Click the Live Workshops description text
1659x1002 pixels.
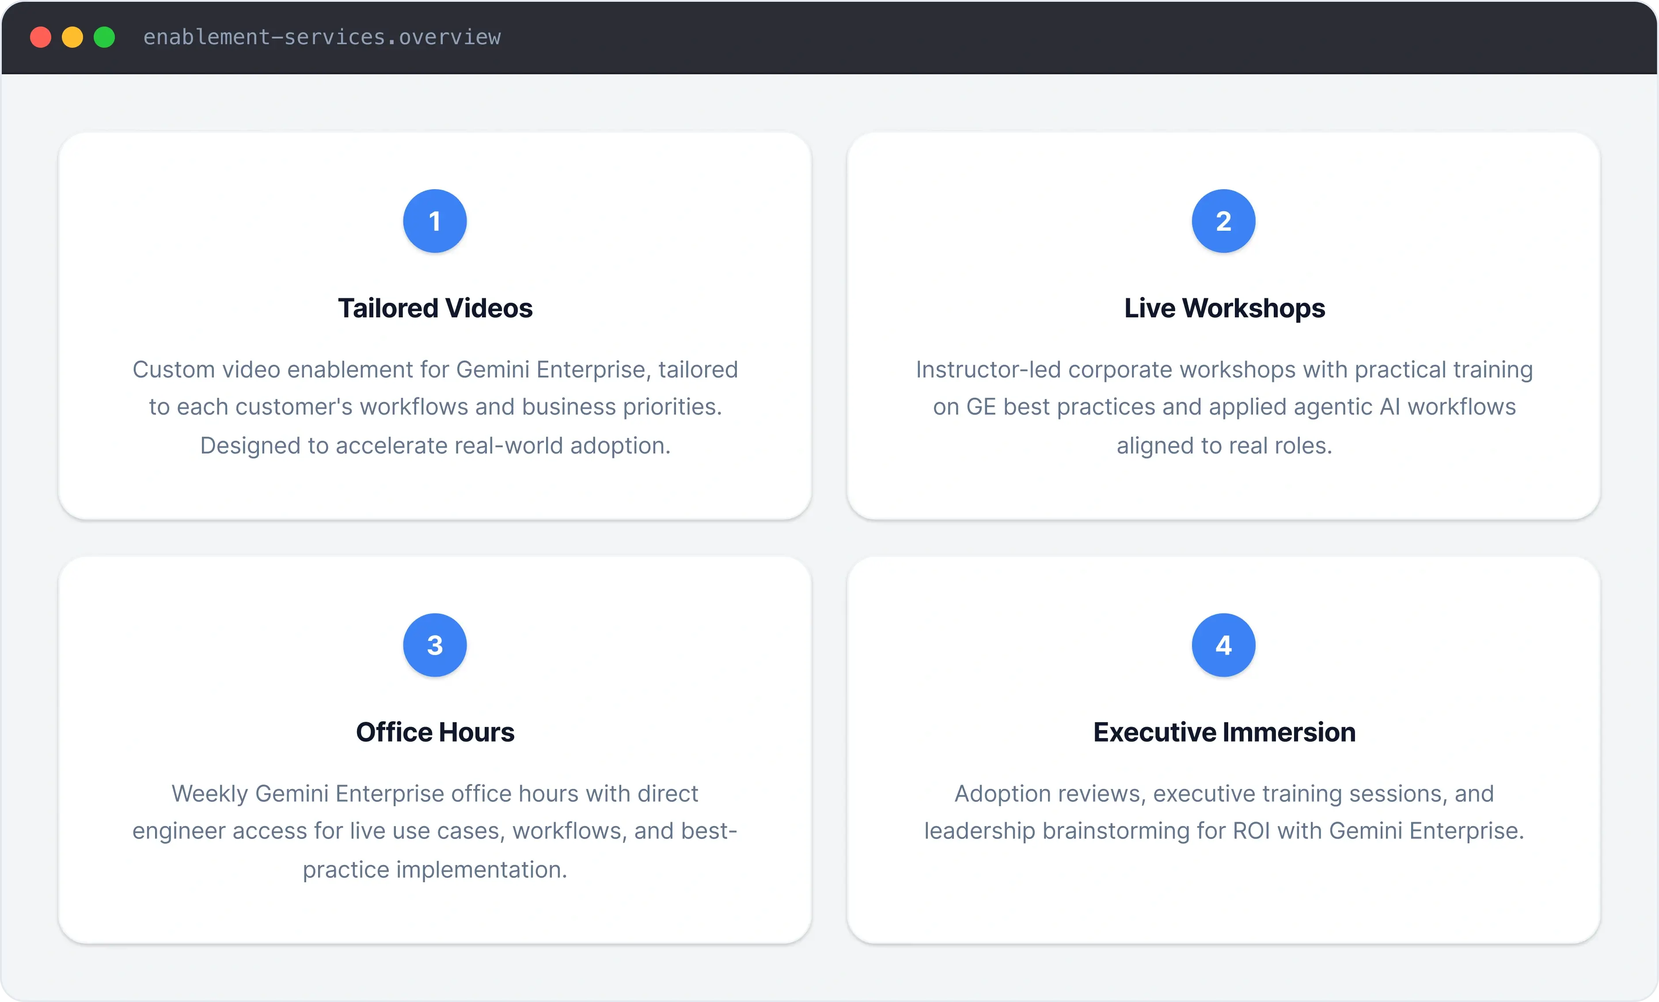pyautogui.click(x=1223, y=407)
